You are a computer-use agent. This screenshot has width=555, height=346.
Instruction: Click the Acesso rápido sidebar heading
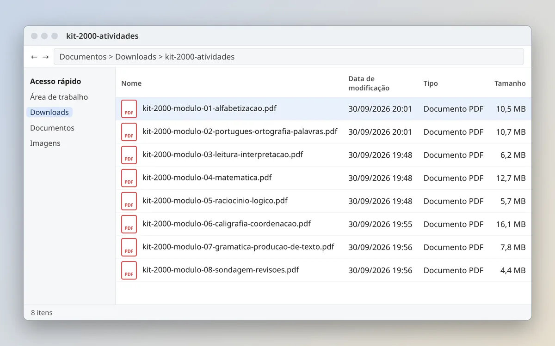[55, 81]
